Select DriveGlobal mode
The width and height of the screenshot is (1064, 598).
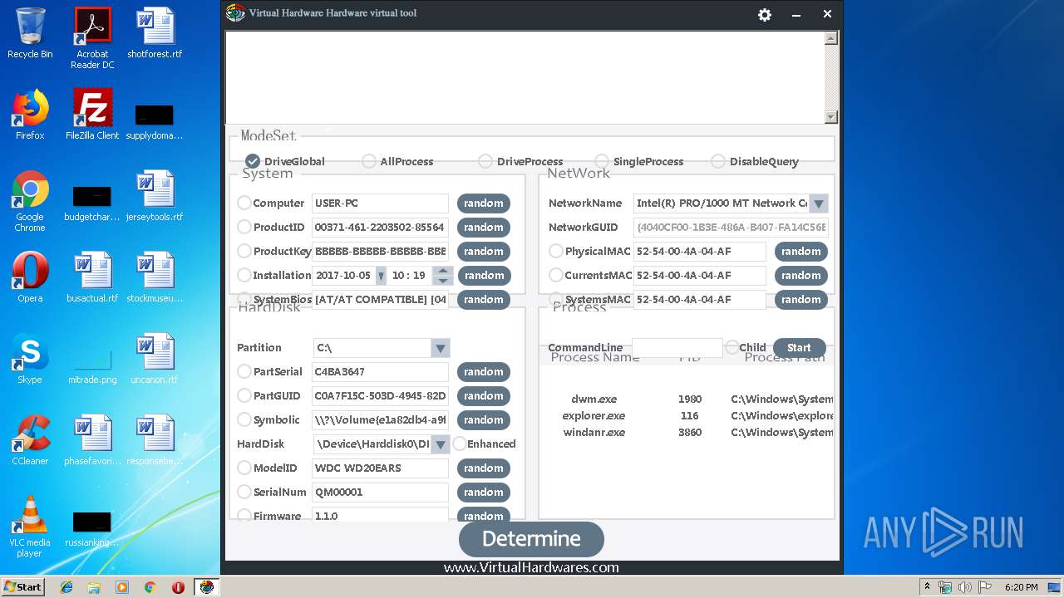coord(253,161)
